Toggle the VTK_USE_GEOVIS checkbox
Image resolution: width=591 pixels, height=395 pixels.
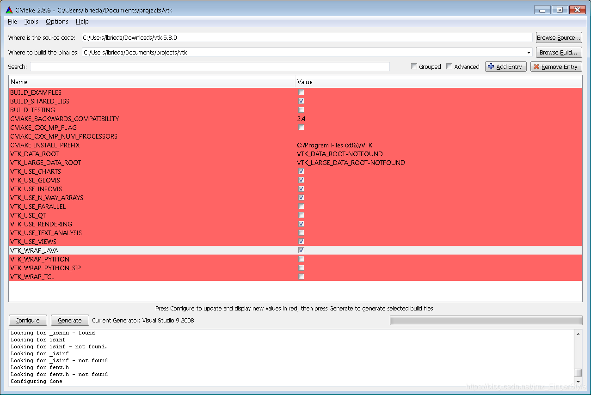301,180
